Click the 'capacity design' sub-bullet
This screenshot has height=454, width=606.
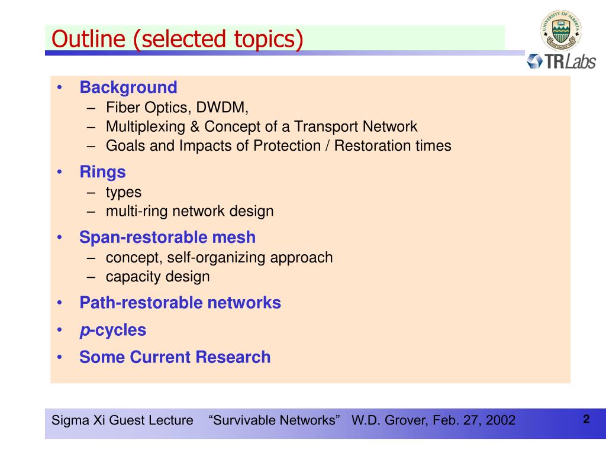pyautogui.click(x=157, y=277)
